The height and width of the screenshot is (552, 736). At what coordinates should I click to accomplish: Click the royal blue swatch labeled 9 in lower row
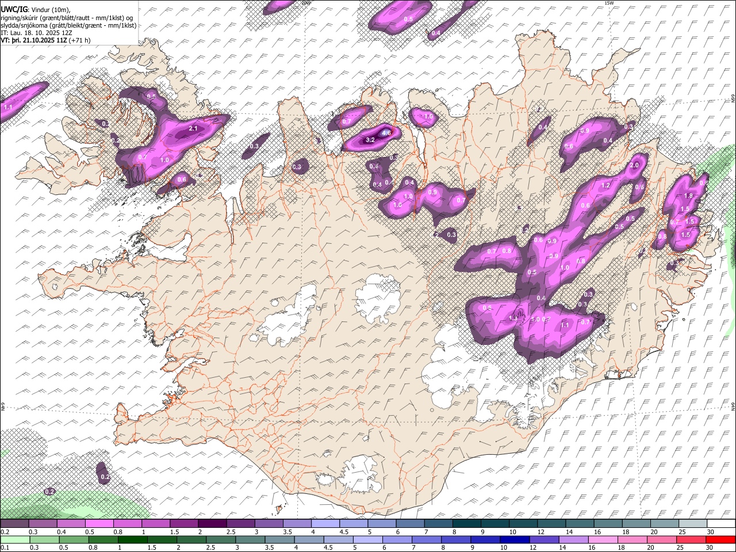click(x=485, y=539)
